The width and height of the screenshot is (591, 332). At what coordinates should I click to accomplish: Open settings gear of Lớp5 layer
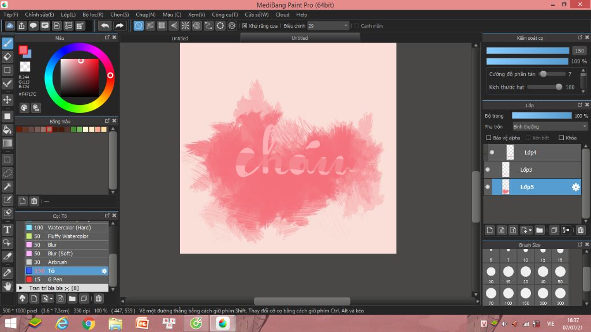pos(575,187)
